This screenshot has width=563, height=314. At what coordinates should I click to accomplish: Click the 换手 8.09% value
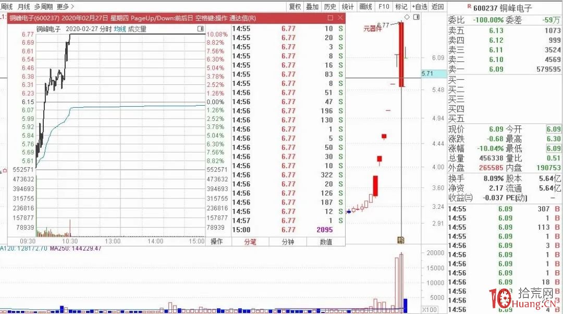[x=493, y=179]
